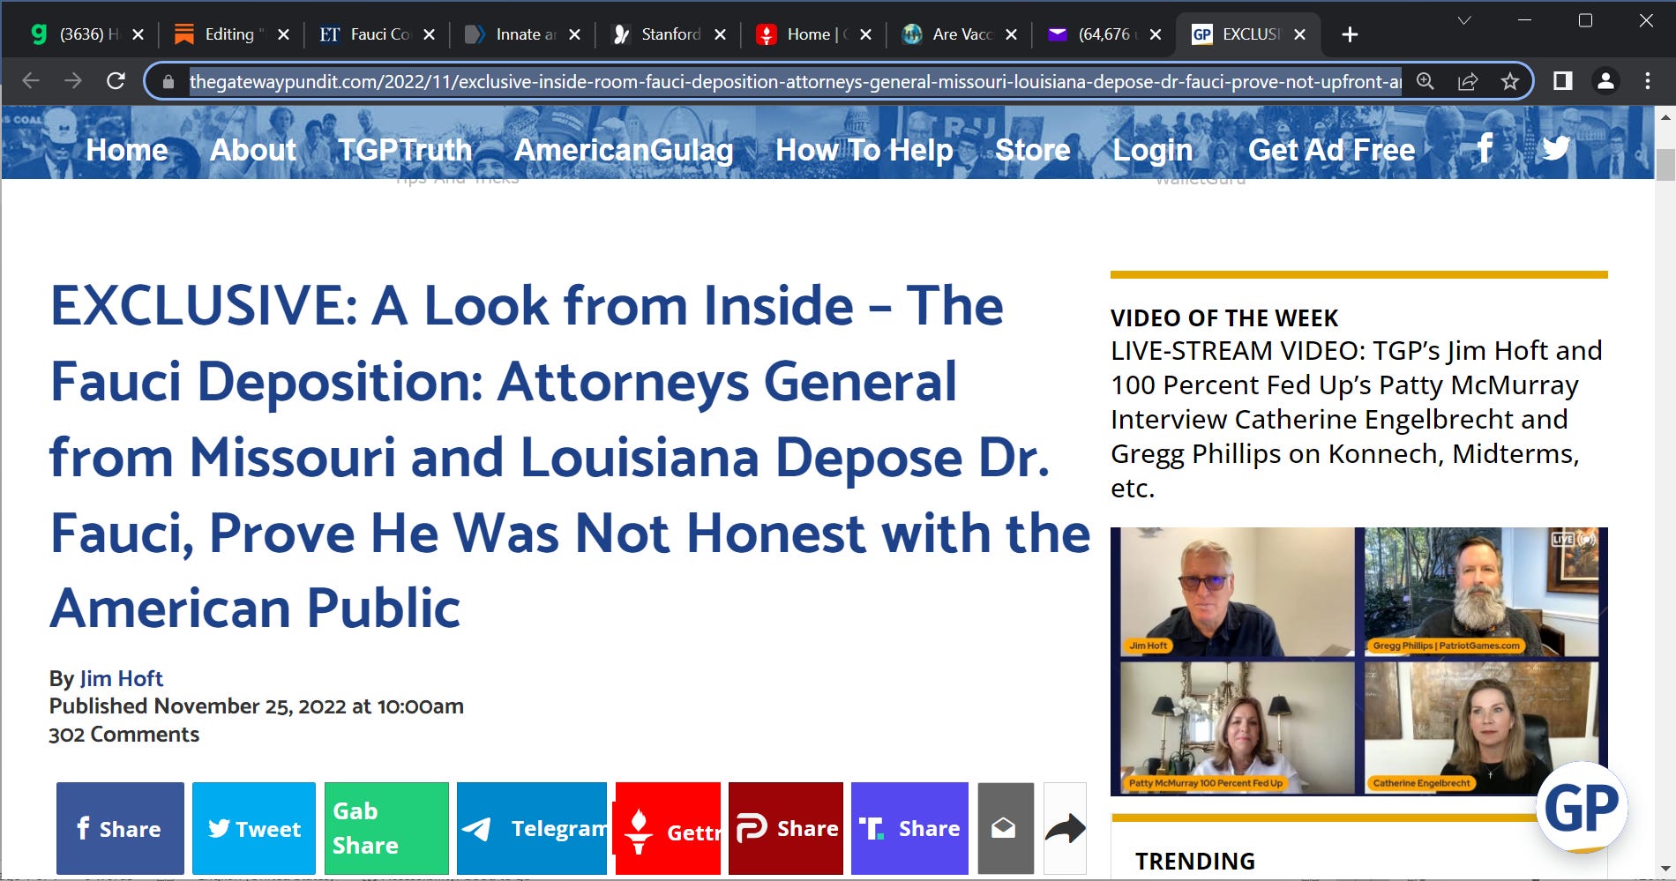This screenshot has height=881, width=1676.
Task: Click the browser back arrow
Action: coord(31,81)
